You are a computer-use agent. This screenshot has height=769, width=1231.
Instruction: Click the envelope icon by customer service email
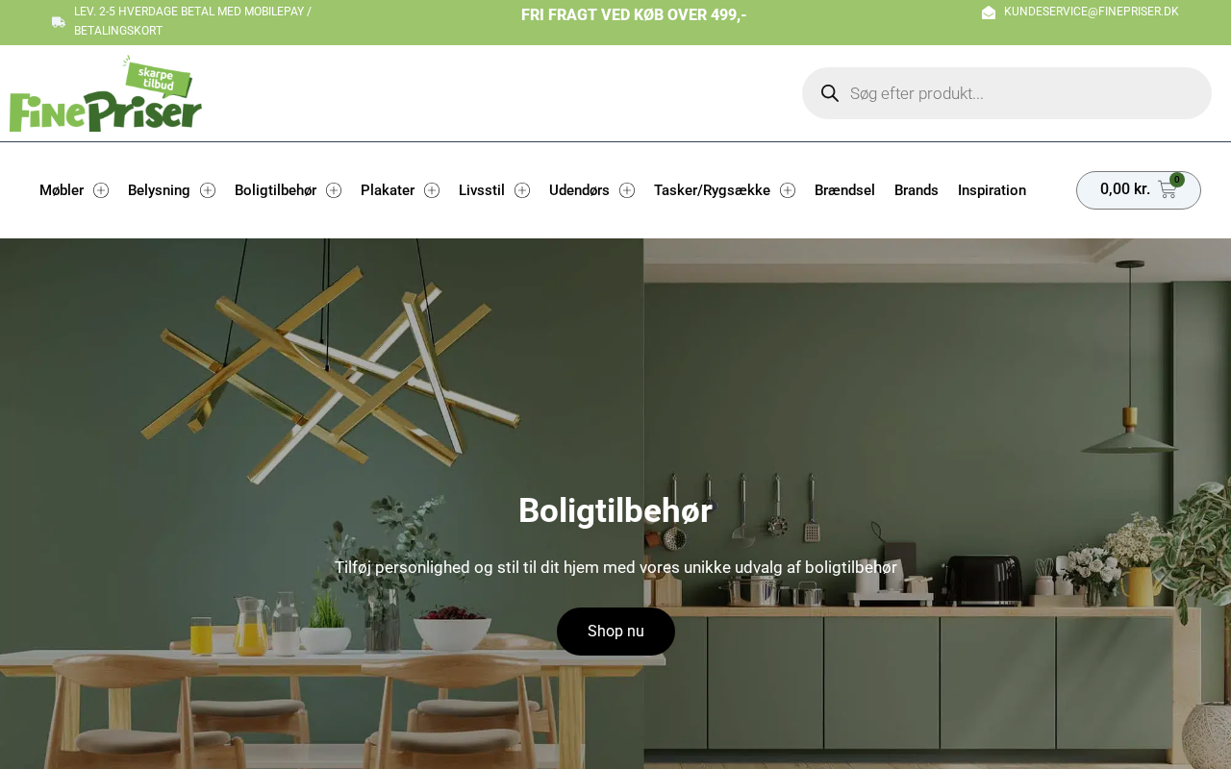click(x=989, y=12)
